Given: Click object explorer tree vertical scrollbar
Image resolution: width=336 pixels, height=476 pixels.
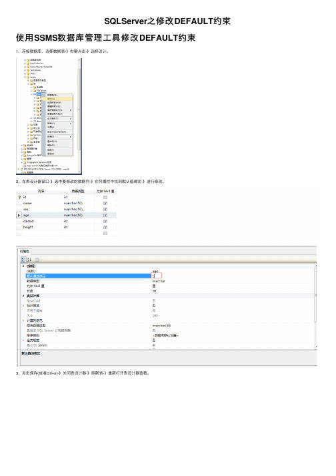Looking at the screenshot, I should click(x=79, y=116).
